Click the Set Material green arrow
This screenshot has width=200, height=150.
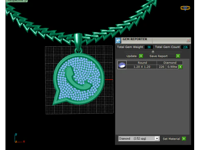(x=184, y=139)
